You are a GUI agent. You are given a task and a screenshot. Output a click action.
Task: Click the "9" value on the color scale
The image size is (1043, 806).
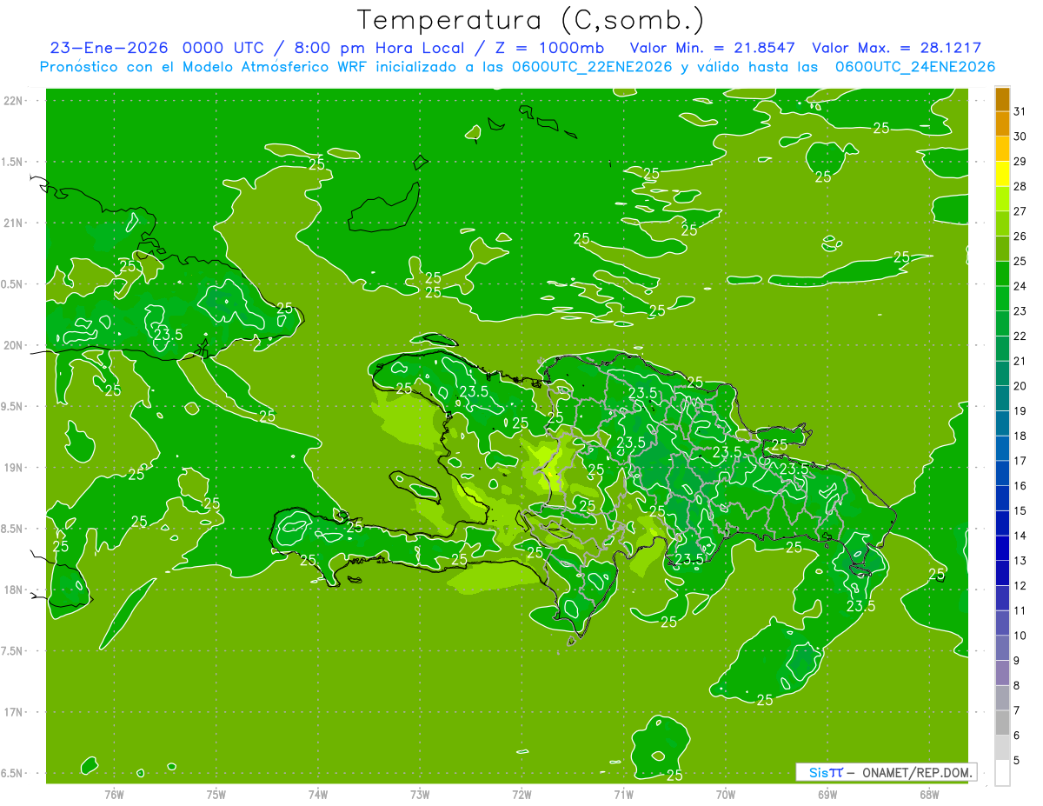pos(1017,661)
